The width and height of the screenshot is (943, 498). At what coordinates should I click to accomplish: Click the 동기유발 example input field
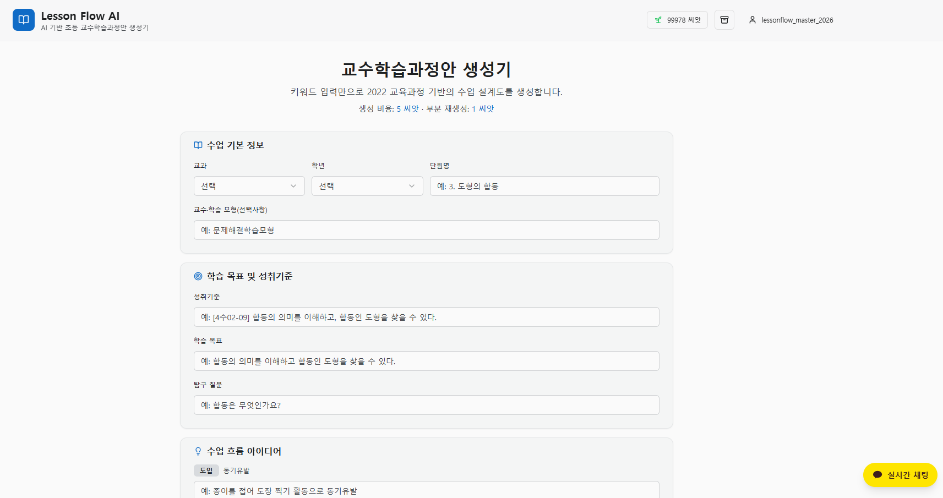(426, 490)
